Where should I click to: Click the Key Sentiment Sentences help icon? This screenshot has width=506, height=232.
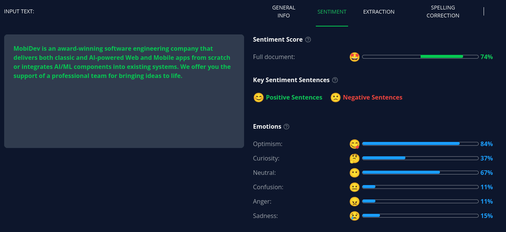(x=335, y=80)
